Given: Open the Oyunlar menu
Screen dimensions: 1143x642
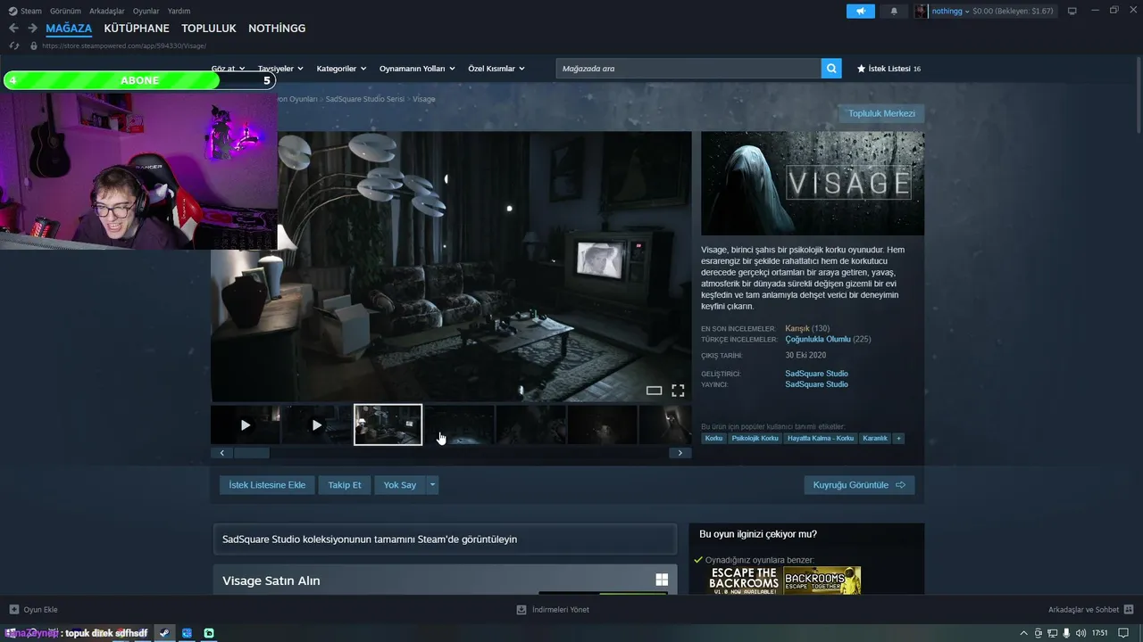Looking at the screenshot, I should (x=146, y=11).
